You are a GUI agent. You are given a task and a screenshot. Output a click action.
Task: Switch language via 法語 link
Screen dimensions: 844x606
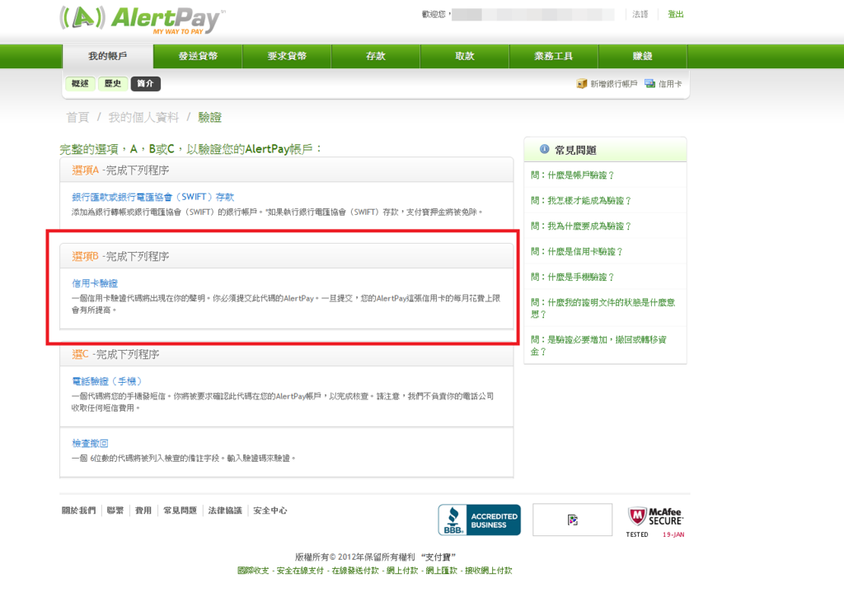coord(640,15)
